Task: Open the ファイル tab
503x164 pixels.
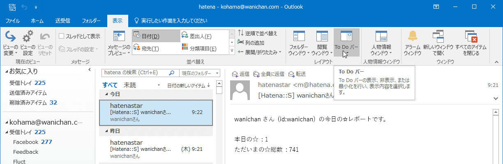Action: pyautogui.click(x=13, y=20)
